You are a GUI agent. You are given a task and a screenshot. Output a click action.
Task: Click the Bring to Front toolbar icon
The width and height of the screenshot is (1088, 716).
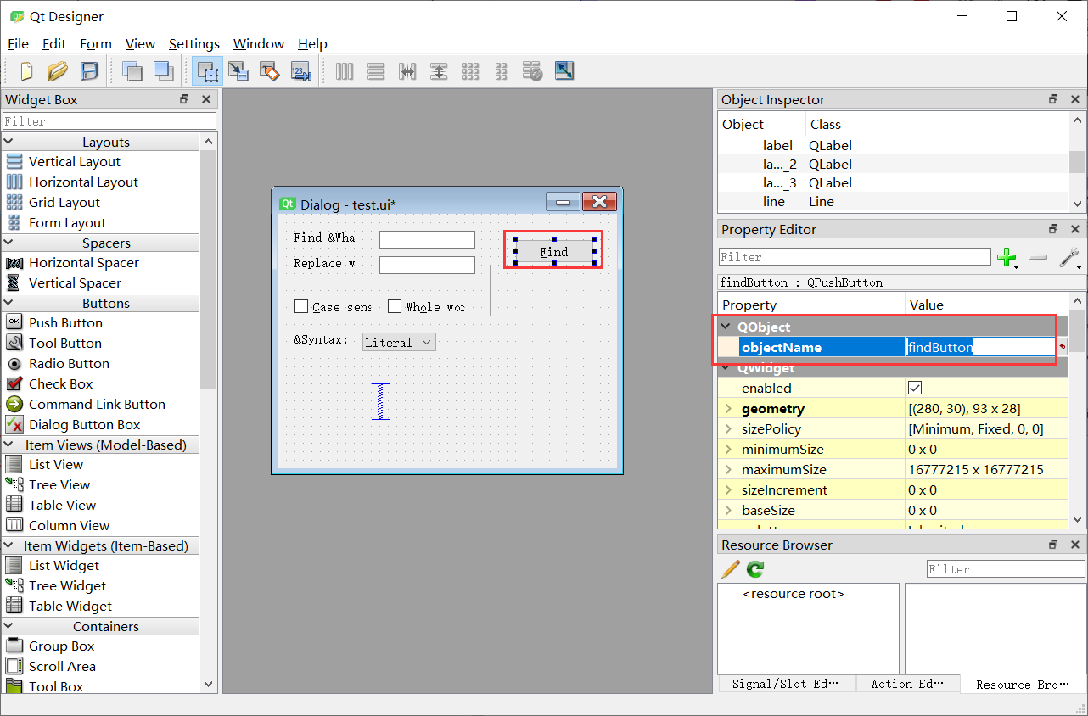(x=163, y=71)
